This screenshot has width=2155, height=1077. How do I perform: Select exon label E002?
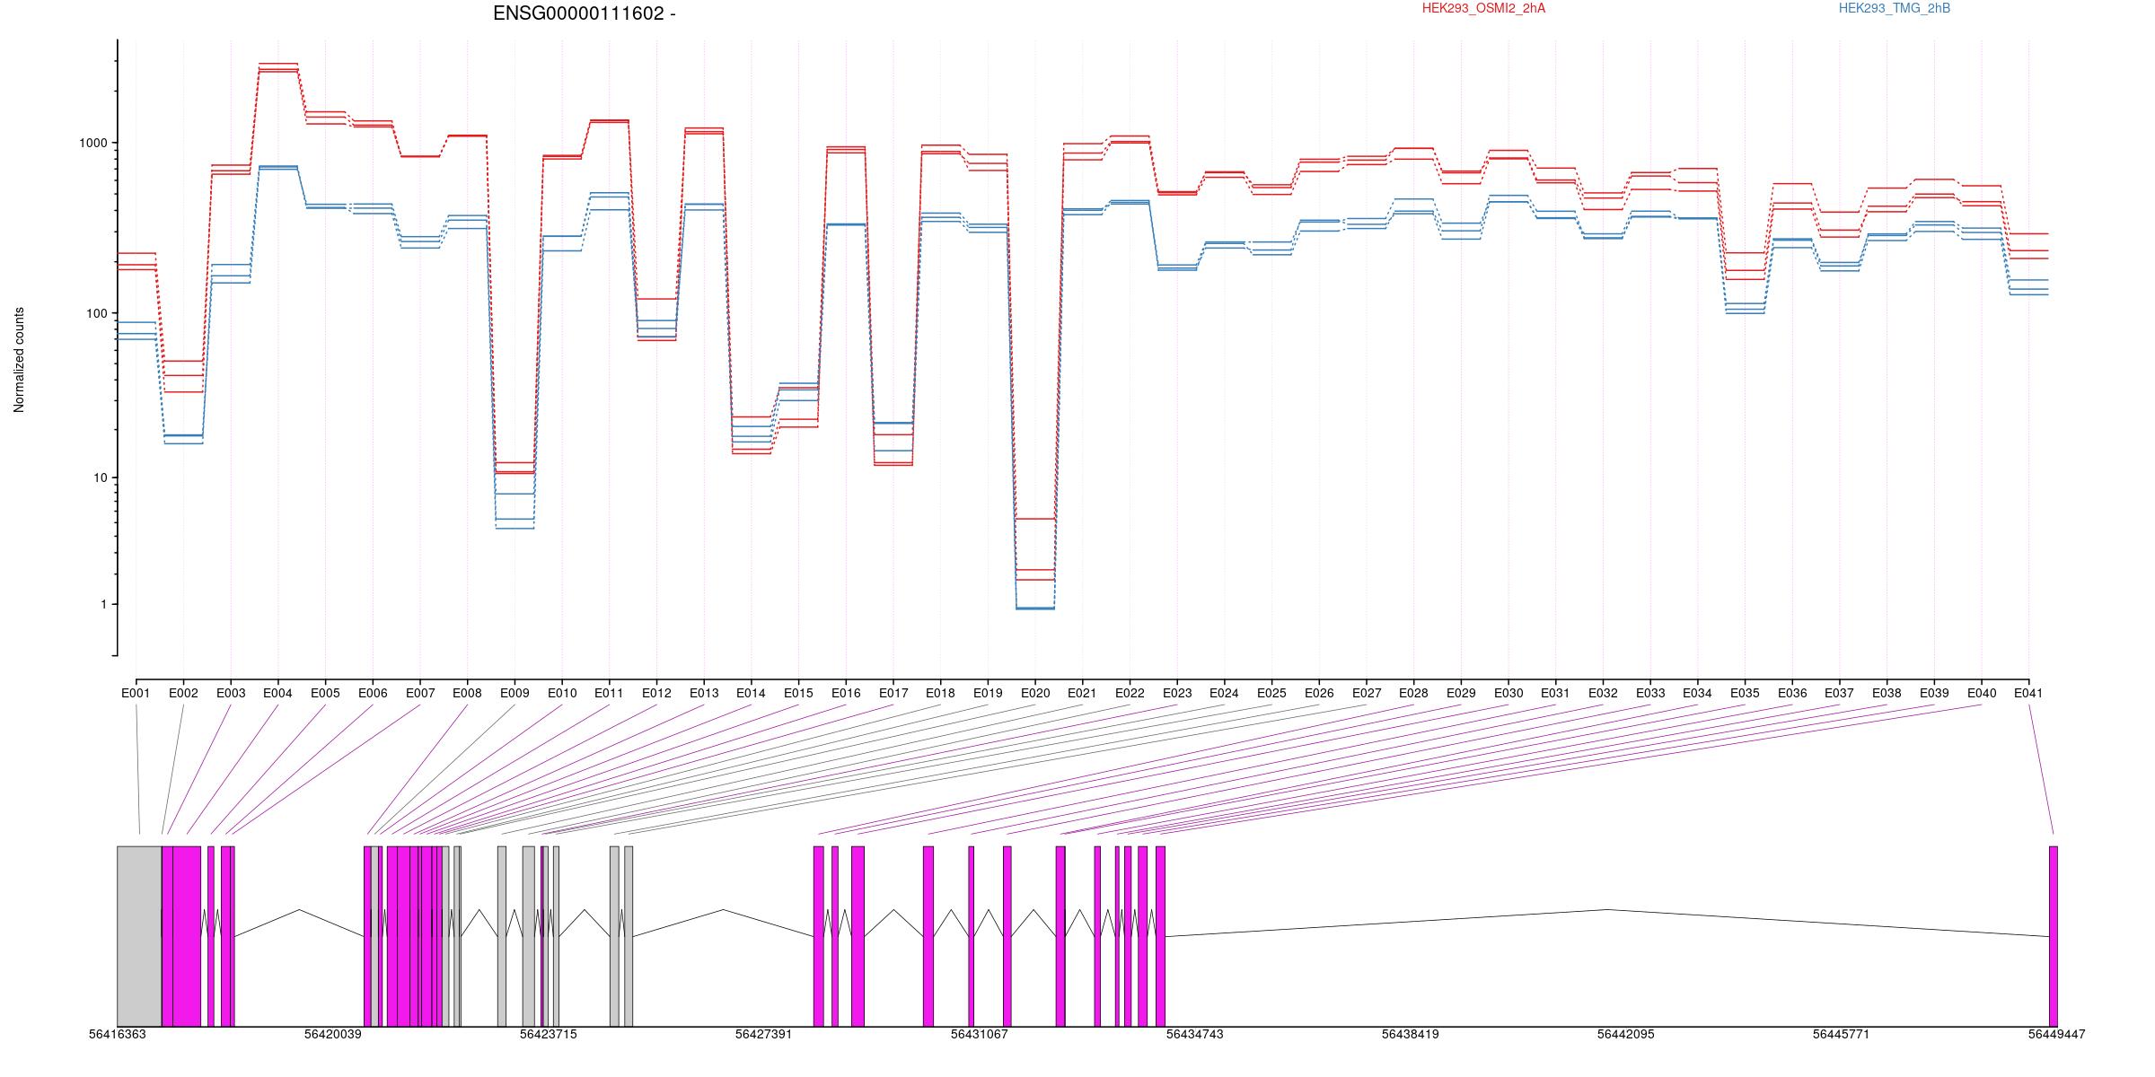pos(183,693)
